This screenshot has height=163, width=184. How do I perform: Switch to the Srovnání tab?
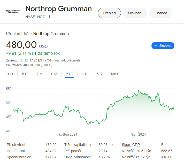click(x=135, y=13)
